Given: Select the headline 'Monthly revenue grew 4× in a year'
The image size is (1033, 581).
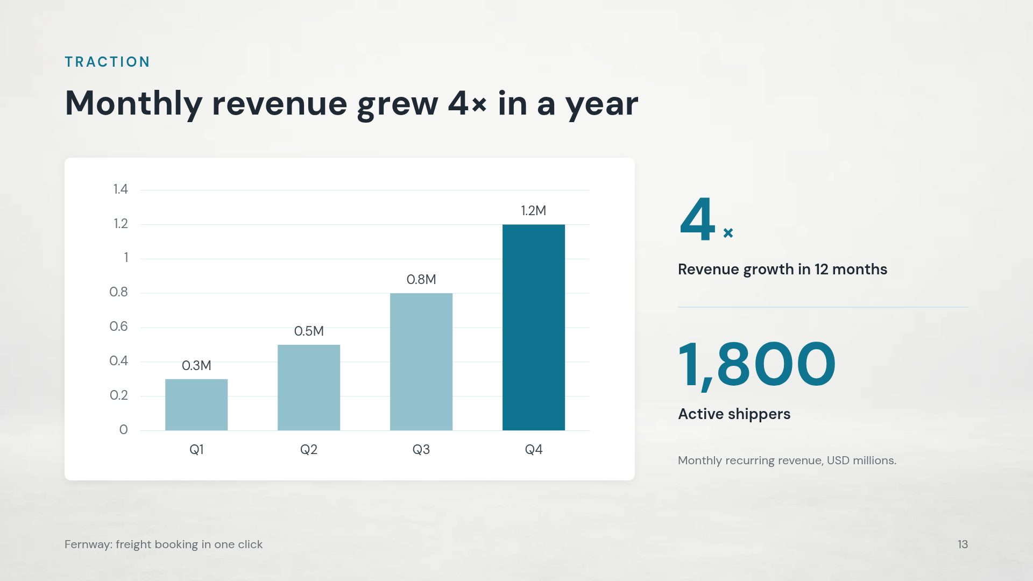Looking at the screenshot, I should coord(351,103).
